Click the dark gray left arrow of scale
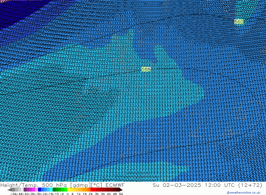The image size is (266, 195). click(10, 190)
